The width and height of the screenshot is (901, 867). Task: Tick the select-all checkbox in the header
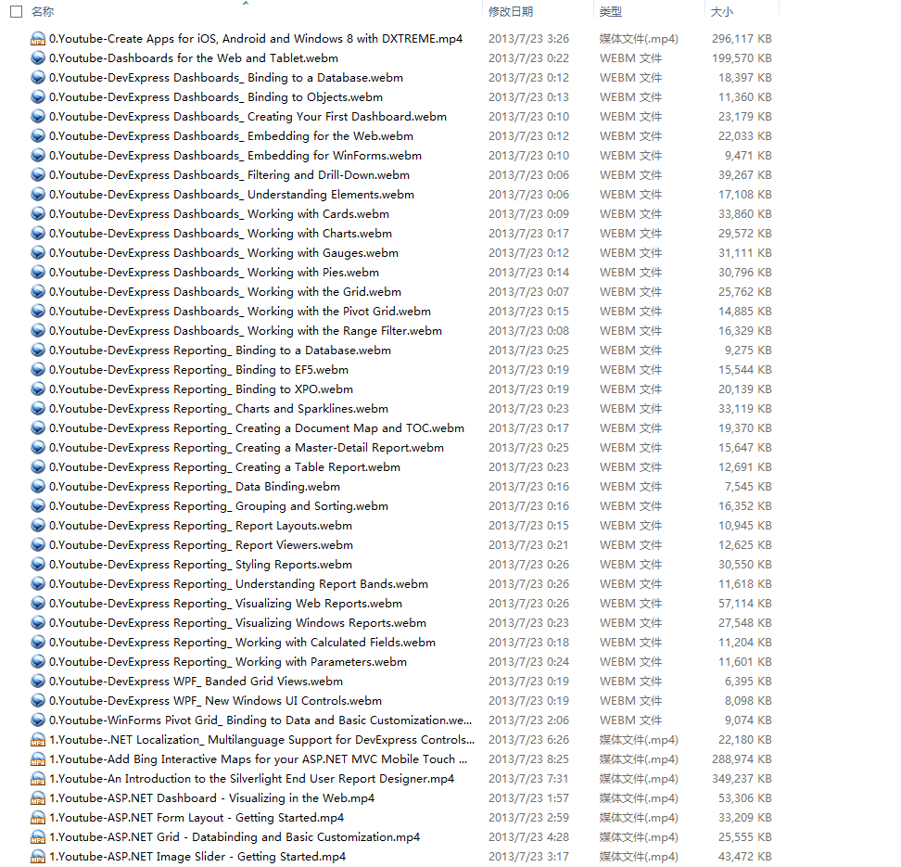(16, 11)
